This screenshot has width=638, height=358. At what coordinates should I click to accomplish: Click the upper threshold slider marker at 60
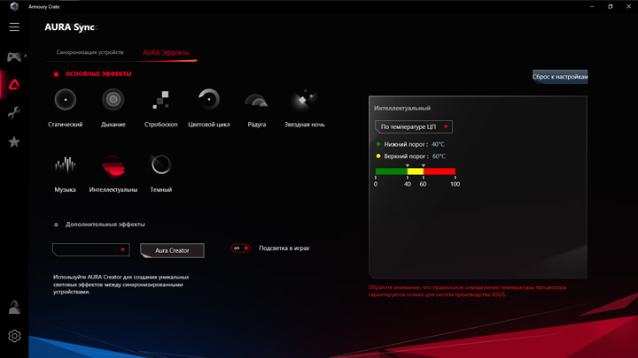pyautogui.click(x=424, y=165)
